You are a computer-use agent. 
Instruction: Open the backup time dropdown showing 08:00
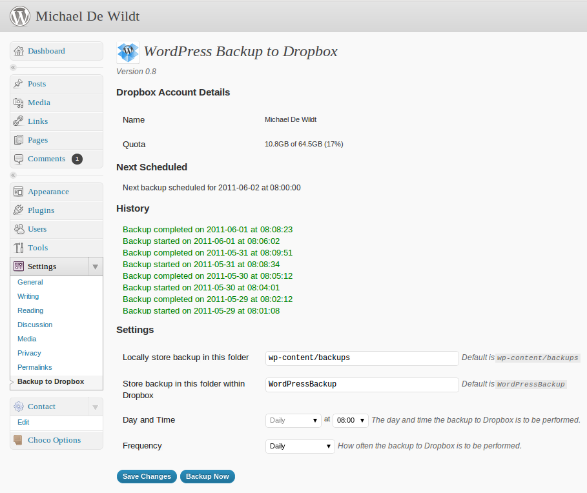(350, 420)
